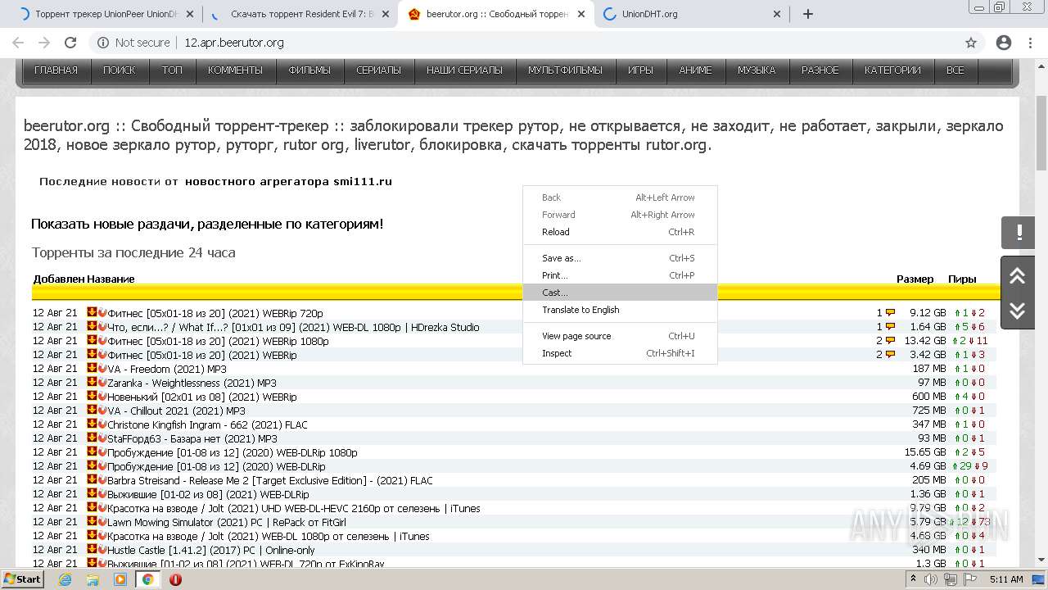Open the Chrome three-dot menu
Image resolution: width=1048 pixels, height=590 pixels.
[x=1031, y=43]
